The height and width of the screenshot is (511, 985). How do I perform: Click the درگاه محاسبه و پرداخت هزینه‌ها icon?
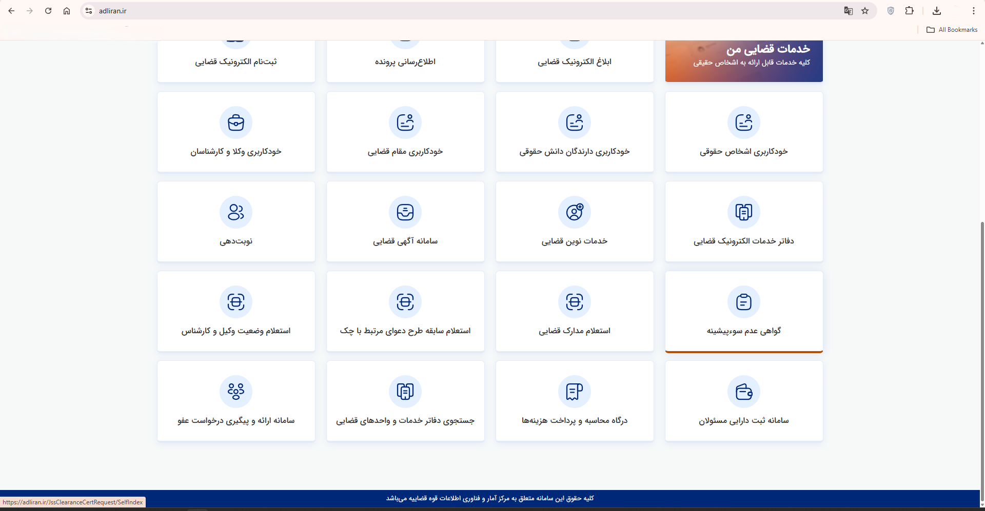point(574,392)
